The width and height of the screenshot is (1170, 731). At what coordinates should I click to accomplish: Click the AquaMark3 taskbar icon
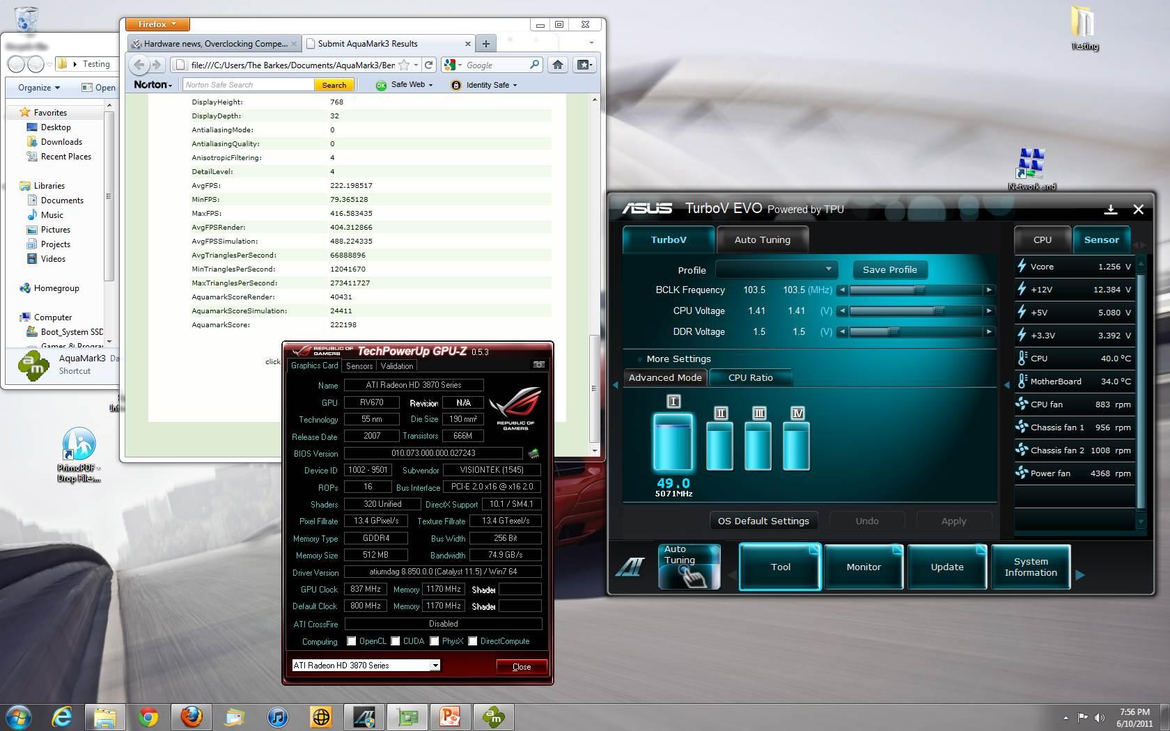[493, 716]
